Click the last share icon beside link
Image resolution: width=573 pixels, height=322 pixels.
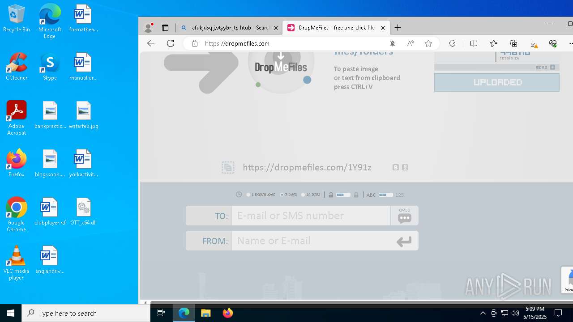click(x=405, y=167)
